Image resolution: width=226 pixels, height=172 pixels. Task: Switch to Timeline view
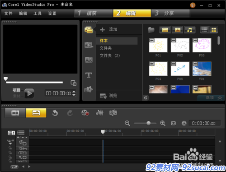(36, 113)
